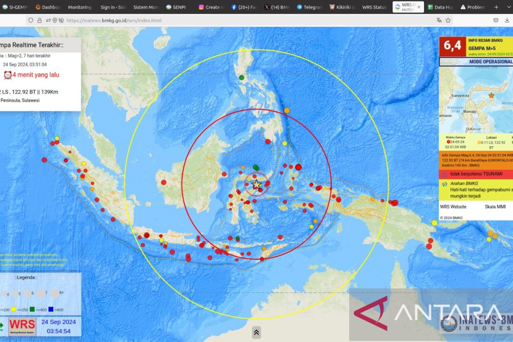The image size is (513, 342).
Task: Click the 03:54:54 clock display
Action: pyautogui.click(x=59, y=331)
